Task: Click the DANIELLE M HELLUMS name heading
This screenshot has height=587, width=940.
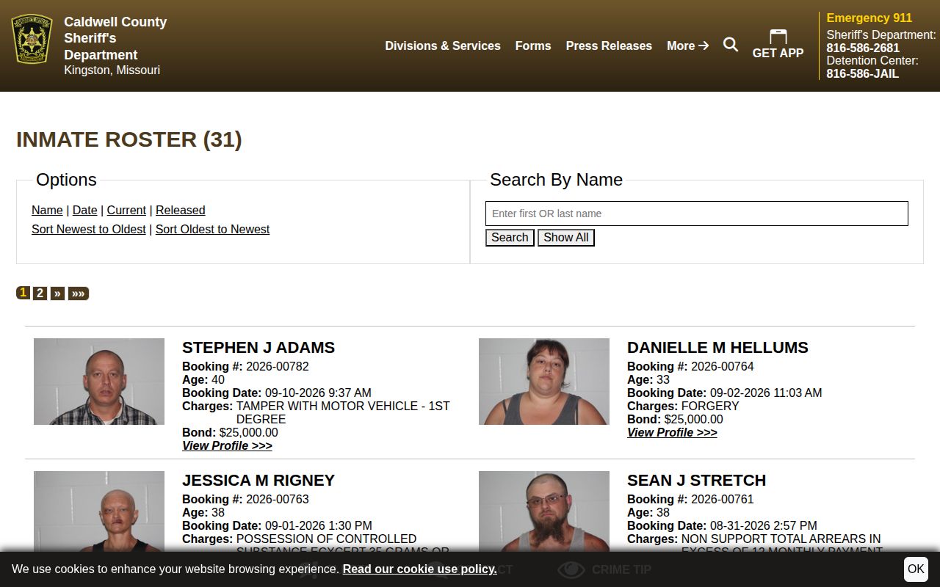Action: (x=717, y=348)
